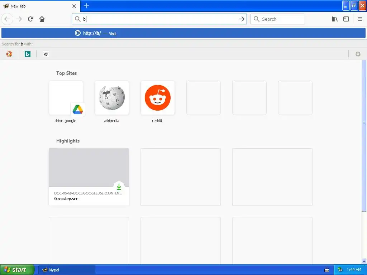
Task: Open the hamburger application menu
Action: (360, 19)
